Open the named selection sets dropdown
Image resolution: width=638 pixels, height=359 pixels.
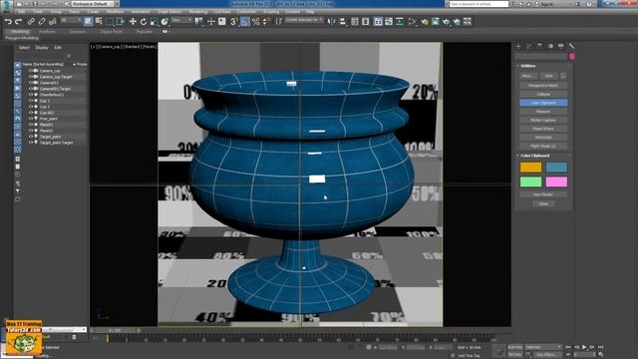[x=304, y=20]
